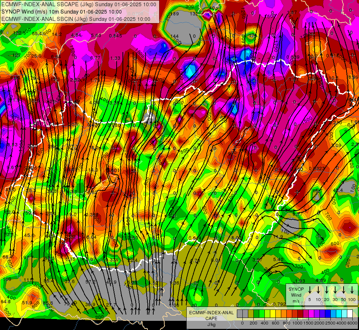Click the map value 38.9
Viewport: 359px width, 330px height.
point(90,304)
